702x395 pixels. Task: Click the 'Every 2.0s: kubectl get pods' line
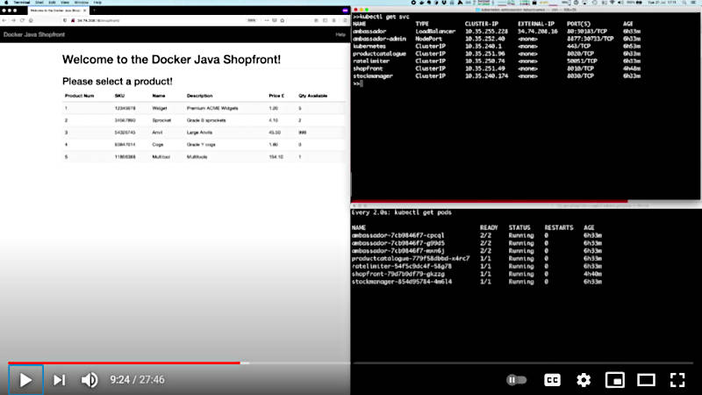(402, 212)
